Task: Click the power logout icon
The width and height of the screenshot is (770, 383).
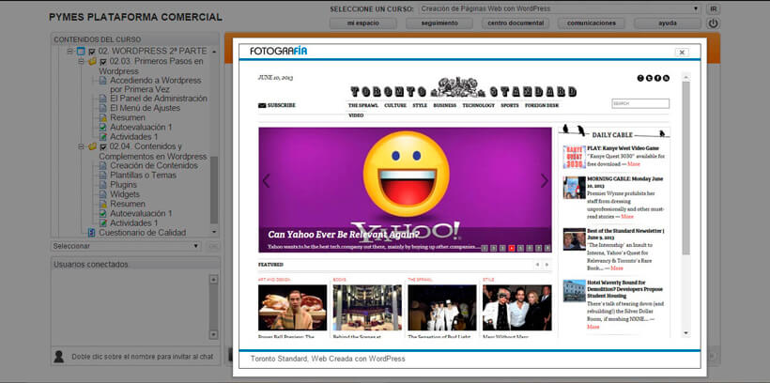Action: coord(713,23)
